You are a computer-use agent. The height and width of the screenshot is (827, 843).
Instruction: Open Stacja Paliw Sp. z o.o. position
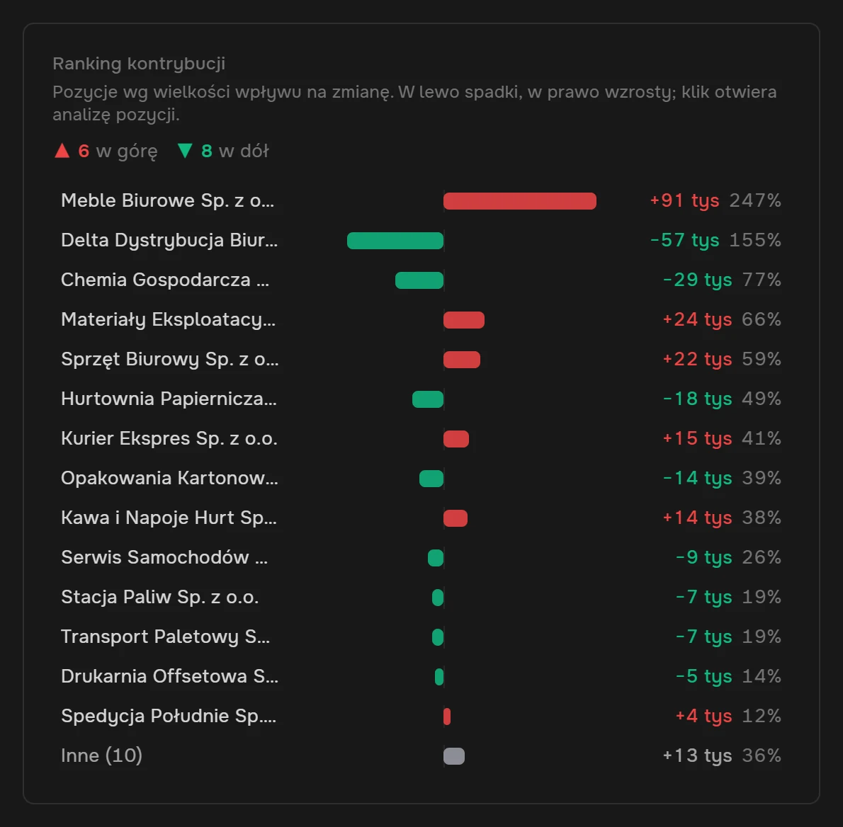tap(421, 597)
